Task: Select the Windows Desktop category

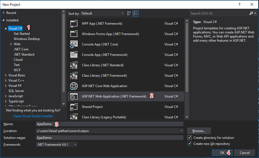Action: tap(27, 39)
